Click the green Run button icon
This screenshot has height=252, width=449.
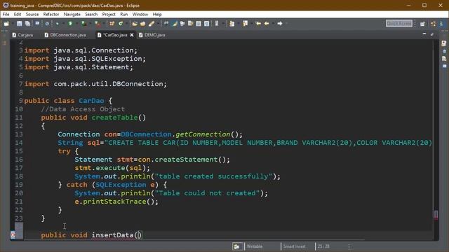coord(70,23)
